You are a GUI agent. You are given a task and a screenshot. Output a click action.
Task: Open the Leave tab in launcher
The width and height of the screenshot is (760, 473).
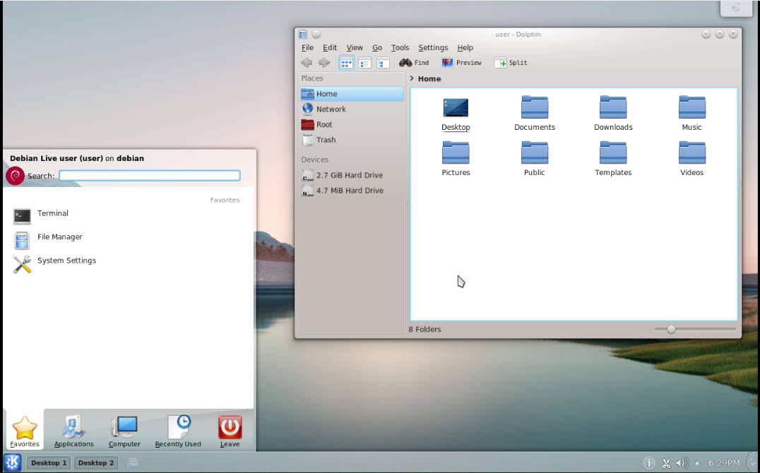point(230,431)
